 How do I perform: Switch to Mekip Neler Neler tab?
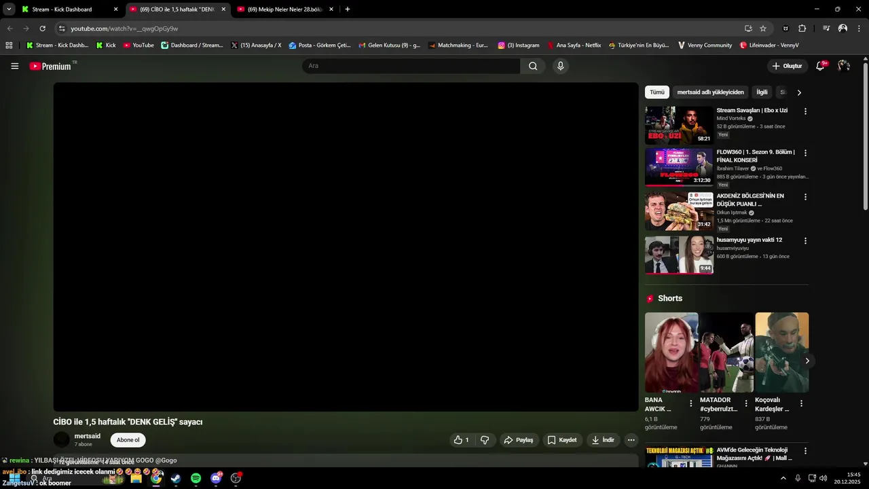pyautogui.click(x=285, y=10)
